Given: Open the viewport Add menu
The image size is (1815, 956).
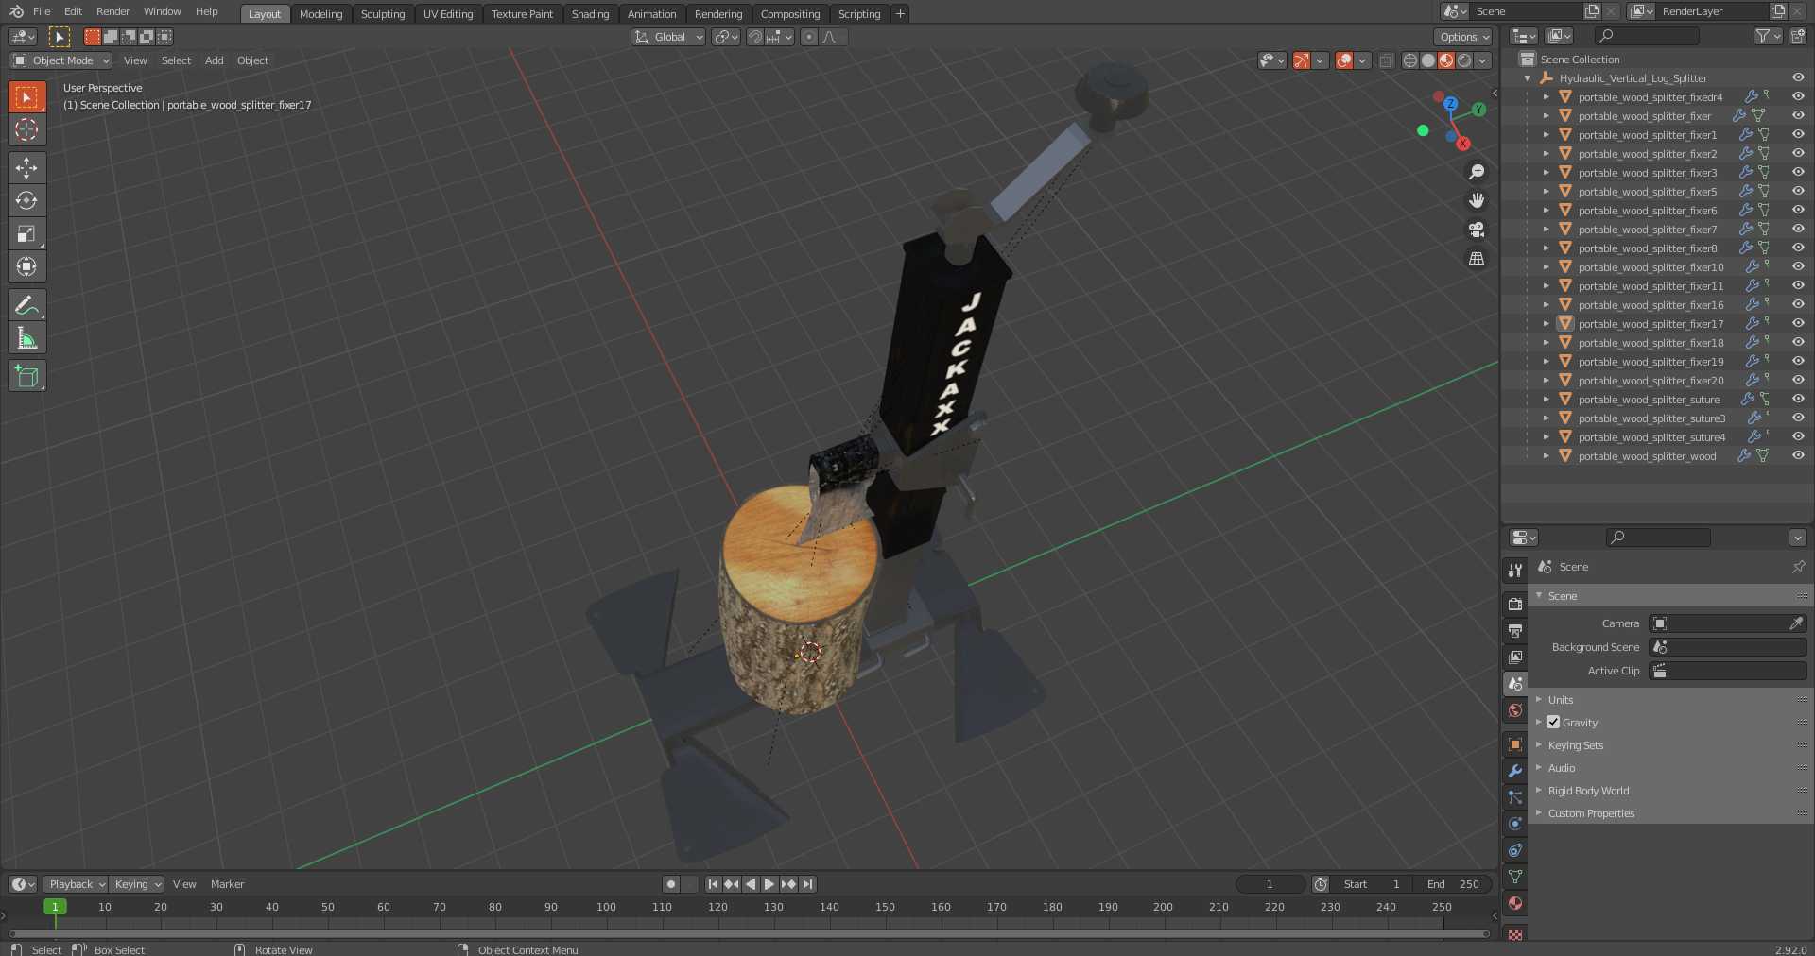Looking at the screenshot, I should pyautogui.click(x=215, y=60).
